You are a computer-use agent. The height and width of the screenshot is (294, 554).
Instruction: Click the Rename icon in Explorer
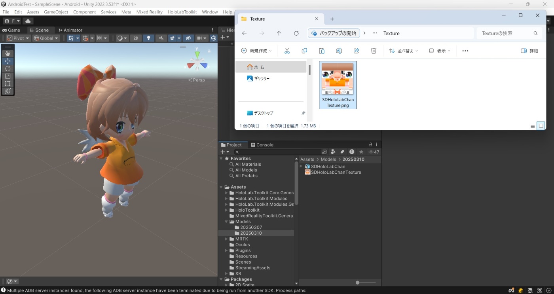coord(339,51)
